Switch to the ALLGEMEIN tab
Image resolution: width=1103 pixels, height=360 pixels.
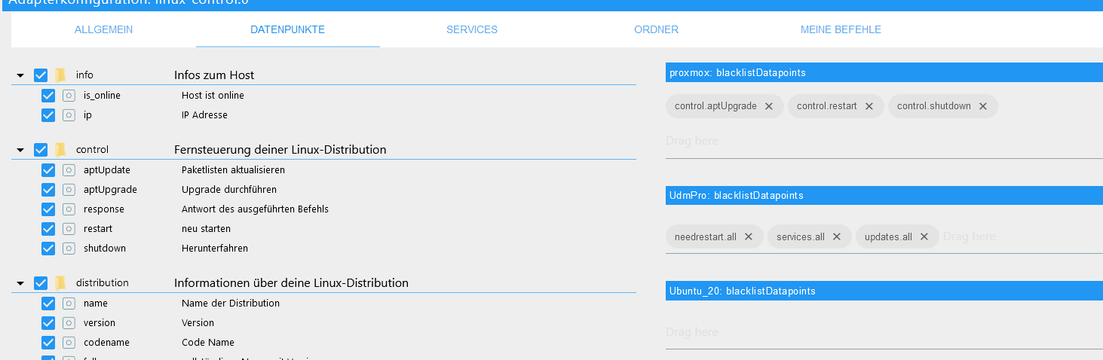point(104,30)
